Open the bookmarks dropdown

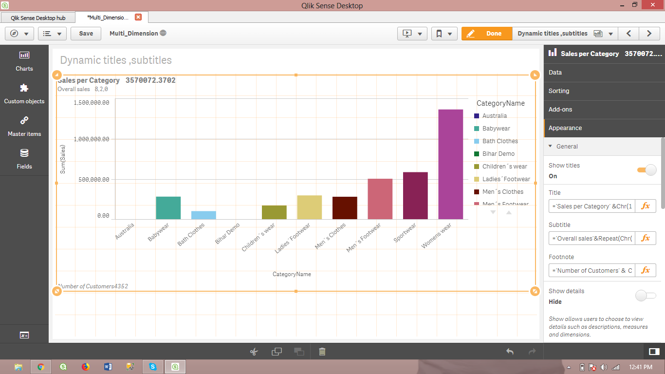pos(444,34)
